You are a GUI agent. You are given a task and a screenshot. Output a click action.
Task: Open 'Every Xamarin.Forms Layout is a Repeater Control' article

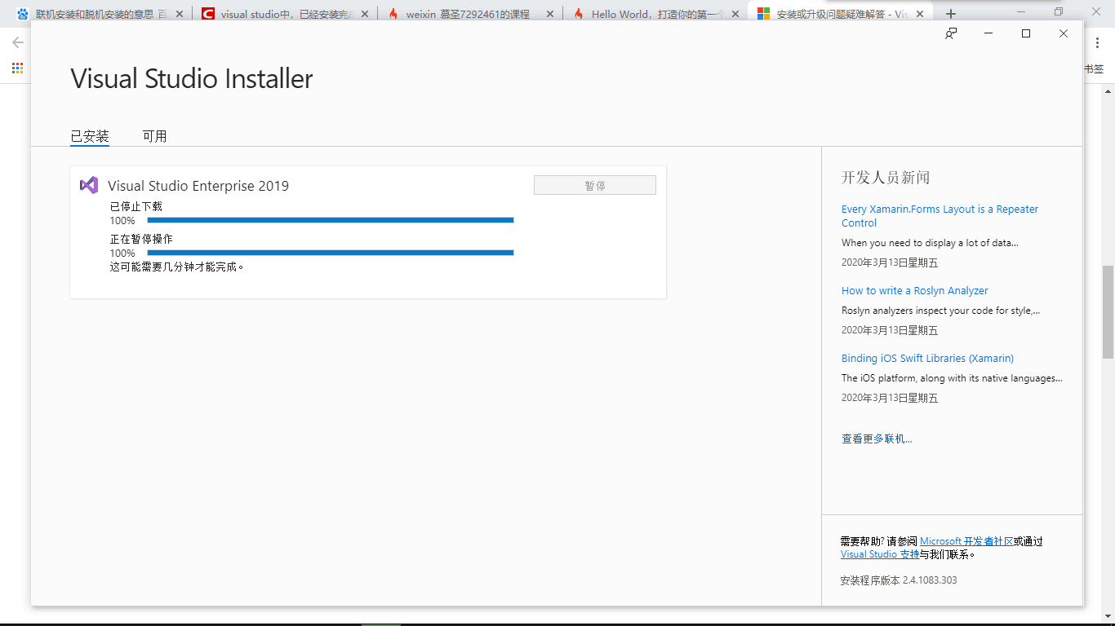tap(940, 216)
